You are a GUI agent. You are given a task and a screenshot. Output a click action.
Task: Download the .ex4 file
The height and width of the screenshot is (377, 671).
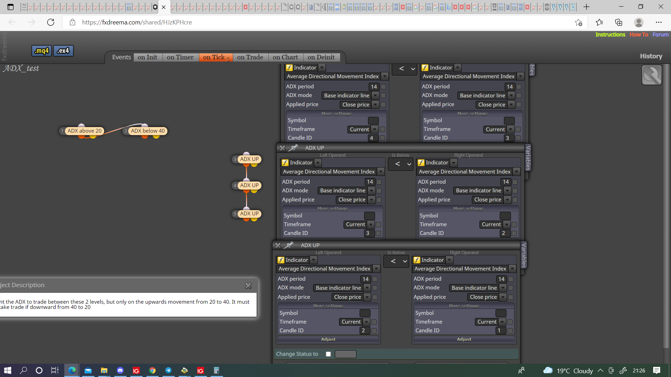tap(63, 51)
